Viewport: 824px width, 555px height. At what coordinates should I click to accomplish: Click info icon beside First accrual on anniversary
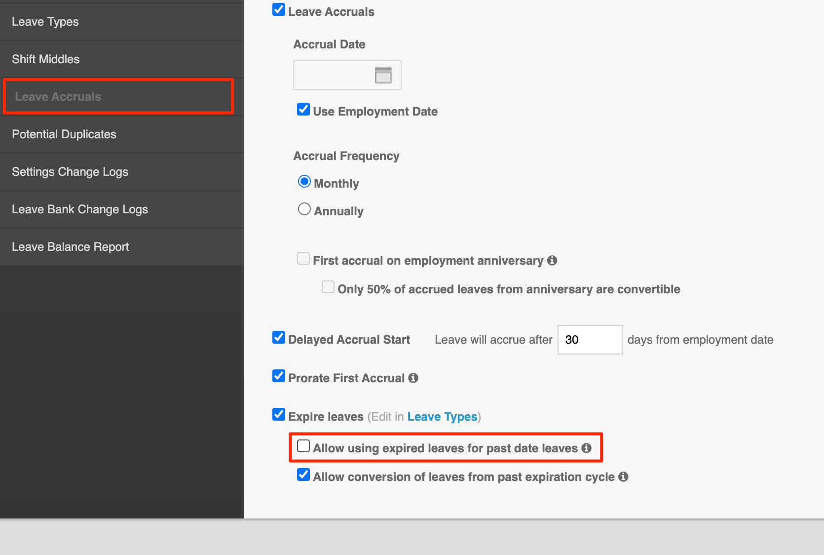(552, 260)
